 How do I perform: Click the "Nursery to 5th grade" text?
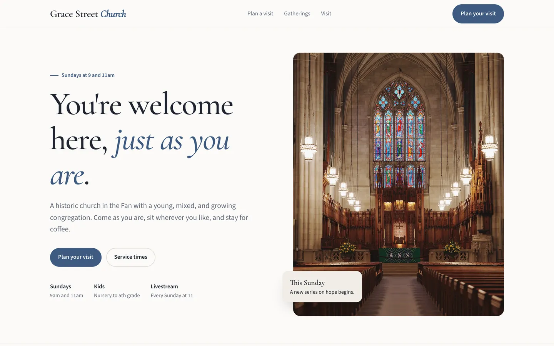click(117, 296)
